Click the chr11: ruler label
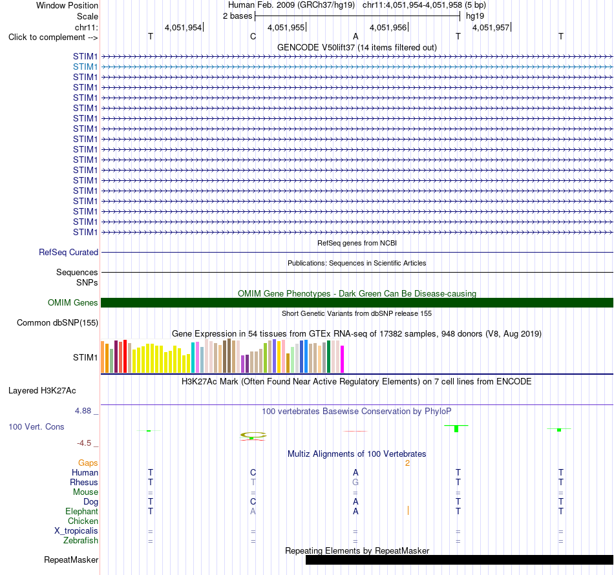This screenshot has width=614, height=575. pyautogui.click(x=86, y=27)
